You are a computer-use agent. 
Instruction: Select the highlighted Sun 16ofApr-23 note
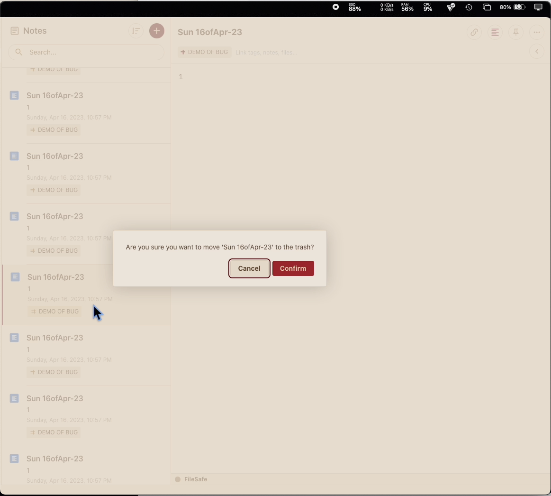tap(86, 295)
